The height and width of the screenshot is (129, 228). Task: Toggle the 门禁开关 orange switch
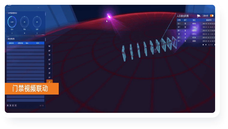click(211, 16)
